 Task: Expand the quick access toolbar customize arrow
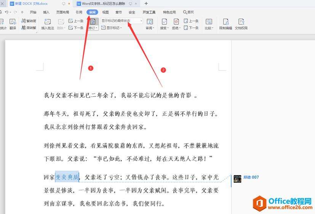(x=22, y=12)
